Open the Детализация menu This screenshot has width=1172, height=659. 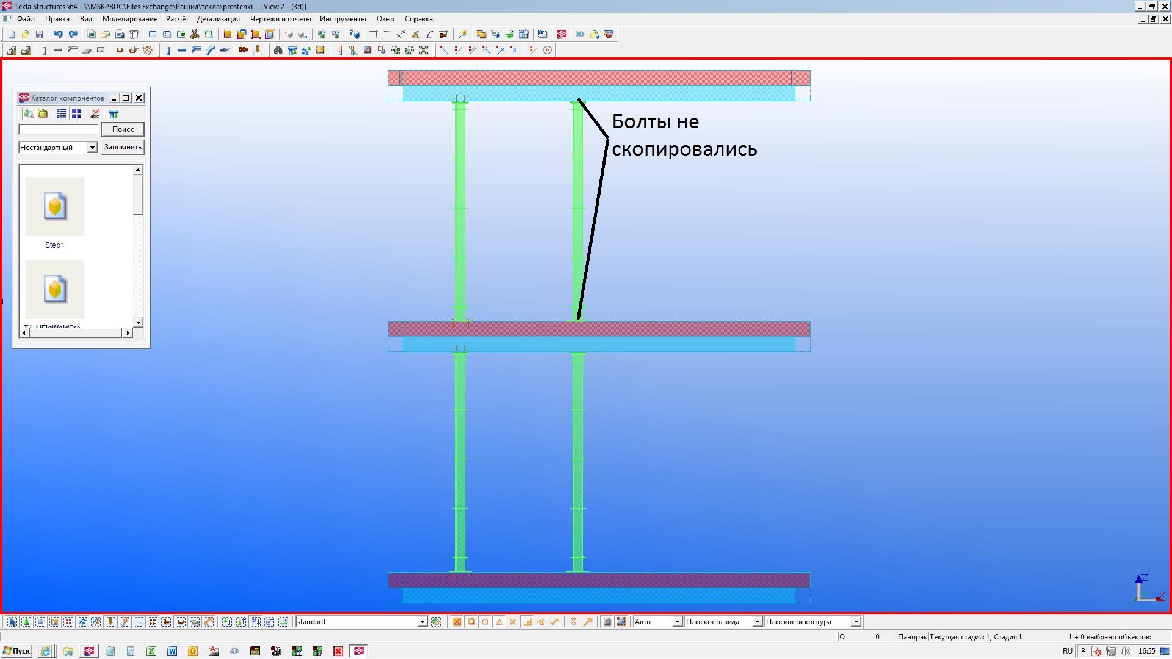(218, 19)
